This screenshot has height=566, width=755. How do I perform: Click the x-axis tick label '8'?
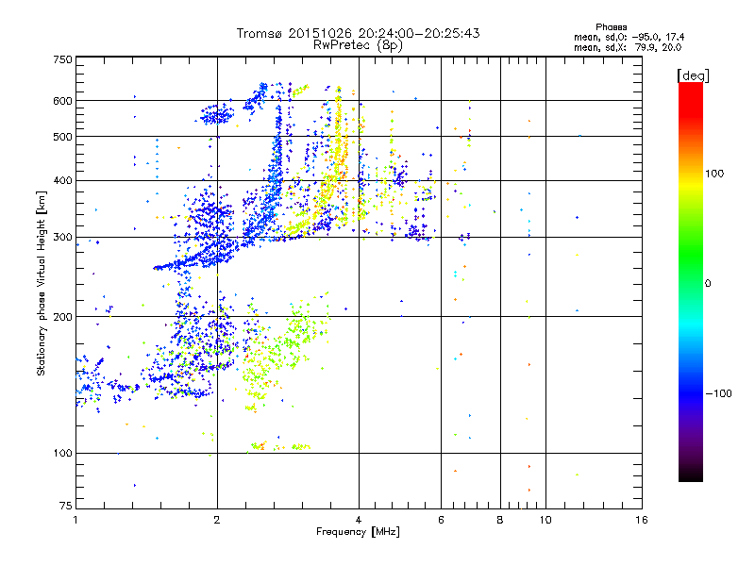[500, 520]
